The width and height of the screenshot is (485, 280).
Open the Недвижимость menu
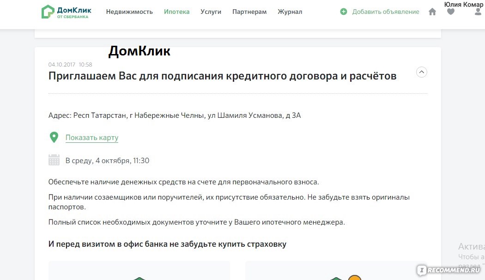tap(129, 12)
